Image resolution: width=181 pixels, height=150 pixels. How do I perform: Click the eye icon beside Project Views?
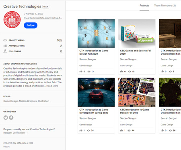point(5,40)
